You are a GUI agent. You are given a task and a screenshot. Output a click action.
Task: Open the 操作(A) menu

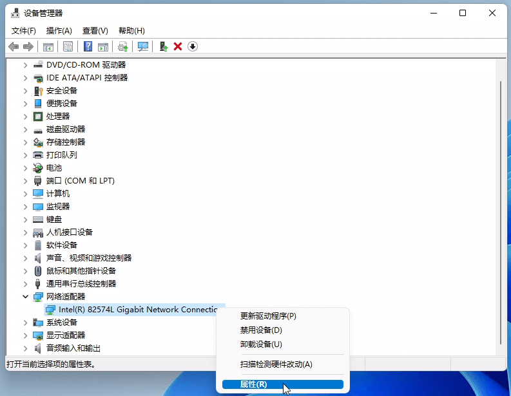coord(59,30)
